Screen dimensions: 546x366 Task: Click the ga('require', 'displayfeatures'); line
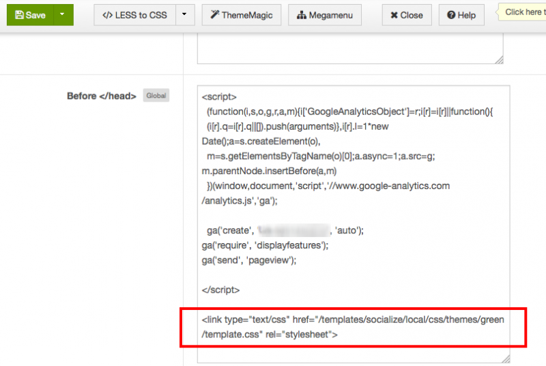point(265,245)
